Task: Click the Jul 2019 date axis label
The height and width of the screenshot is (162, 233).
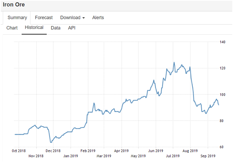Action: click(173, 156)
